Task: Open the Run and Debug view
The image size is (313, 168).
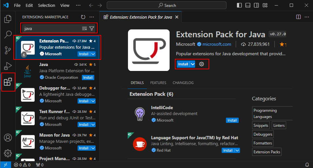Action: tap(8, 66)
